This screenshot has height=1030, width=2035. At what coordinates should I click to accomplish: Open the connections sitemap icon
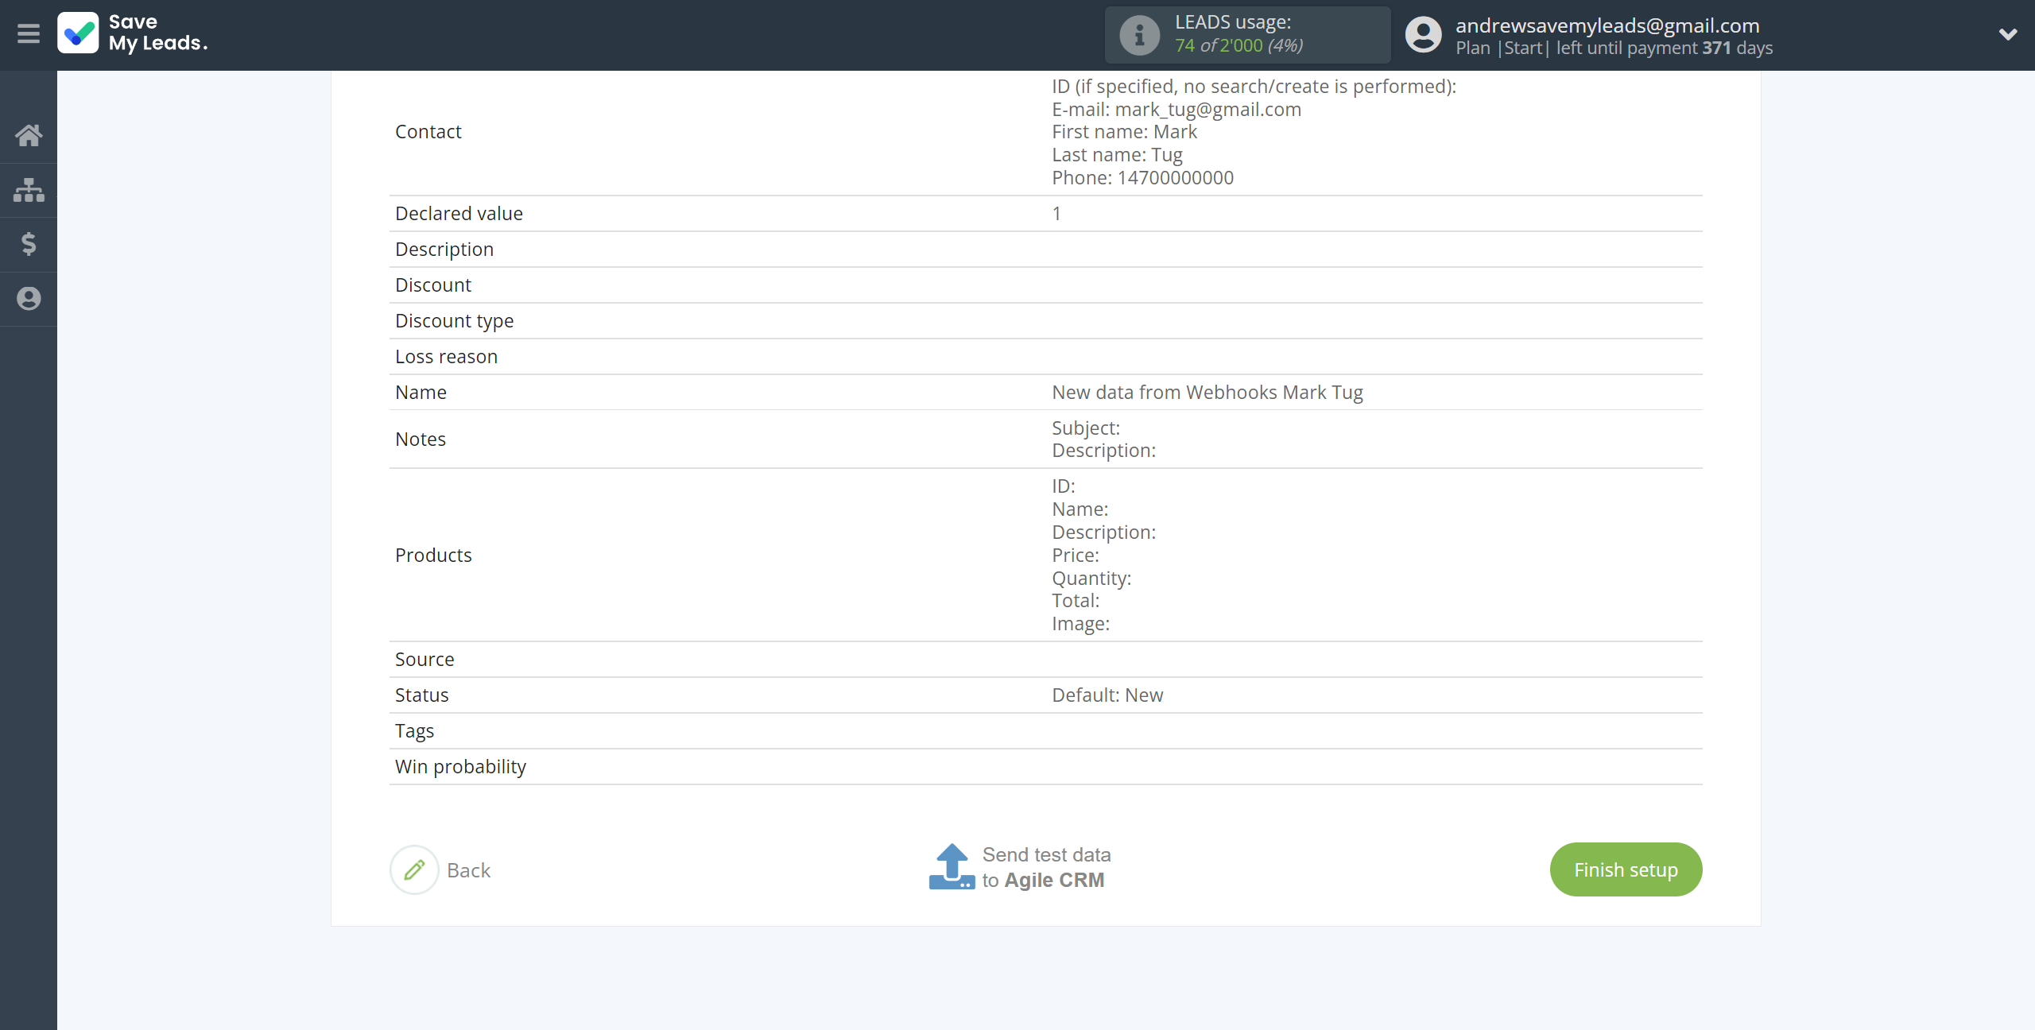pyautogui.click(x=29, y=190)
